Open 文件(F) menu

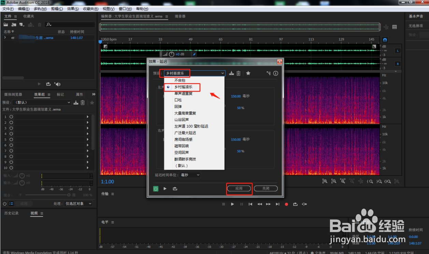tap(8, 9)
